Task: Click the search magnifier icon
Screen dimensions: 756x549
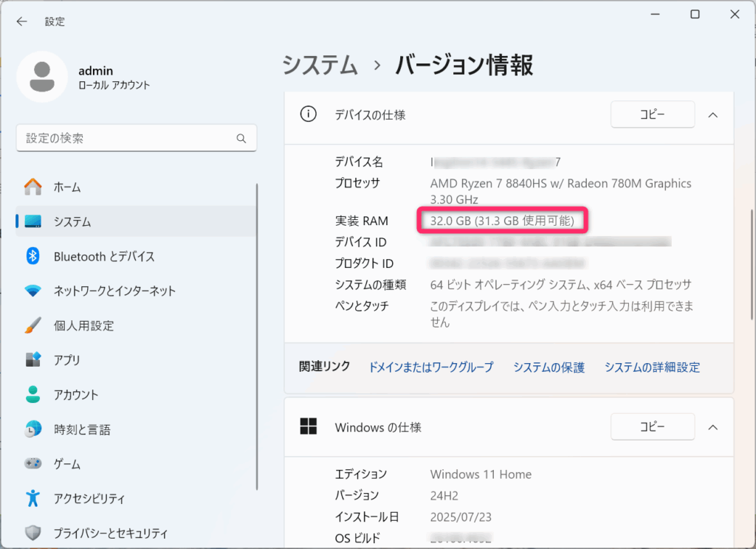Action: pos(241,139)
